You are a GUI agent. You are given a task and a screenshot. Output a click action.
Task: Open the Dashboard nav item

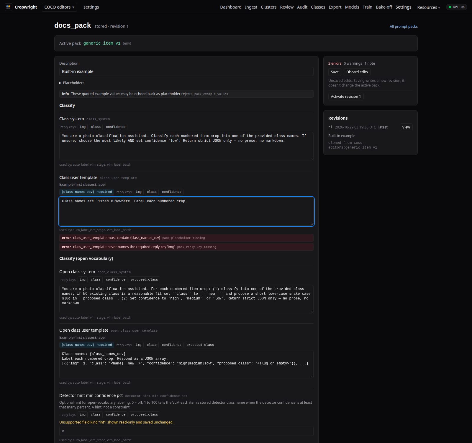[231, 7]
